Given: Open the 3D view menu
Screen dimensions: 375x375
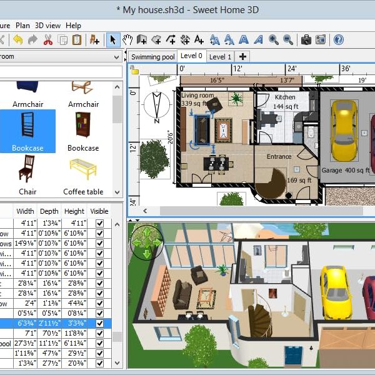Looking at the screenshot, I should (x=47, y=26).
